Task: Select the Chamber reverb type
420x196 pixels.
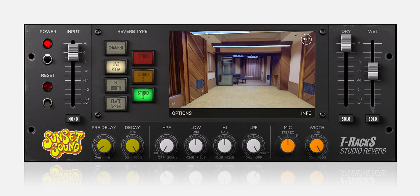Action: point(116,48)
